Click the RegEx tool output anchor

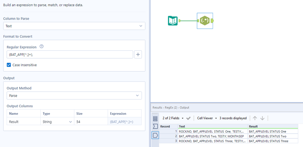pyautogui.click(x=212, y=21)
